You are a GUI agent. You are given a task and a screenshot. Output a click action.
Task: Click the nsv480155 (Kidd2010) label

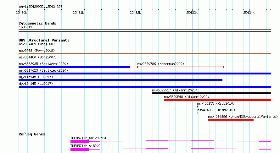(216, 103)
